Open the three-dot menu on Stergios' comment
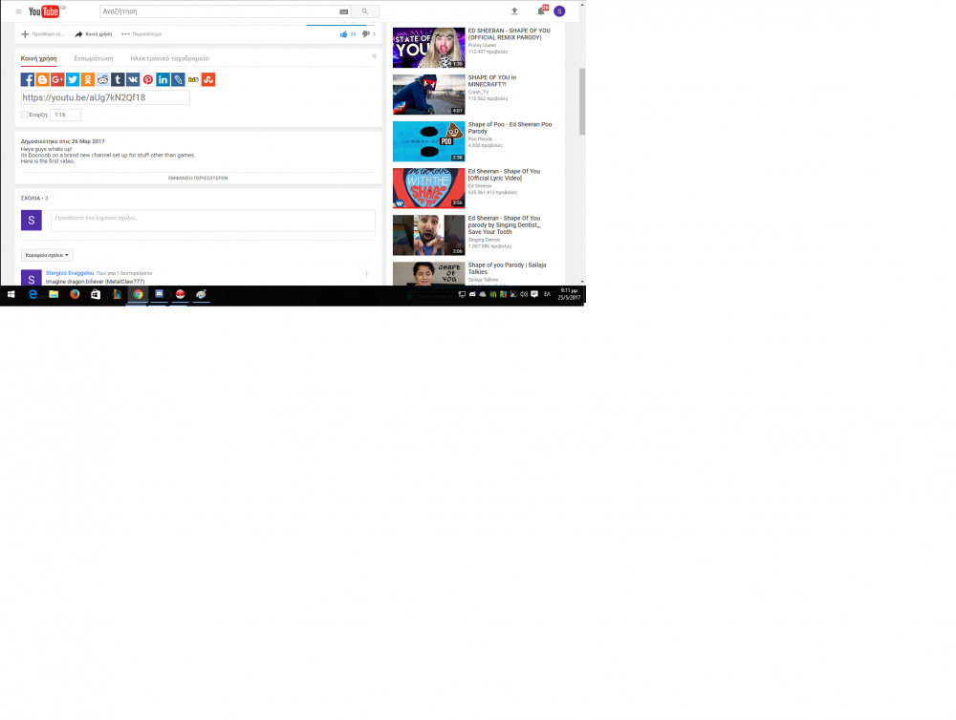Viewport: 956px width, 720px height. [366, 274]
